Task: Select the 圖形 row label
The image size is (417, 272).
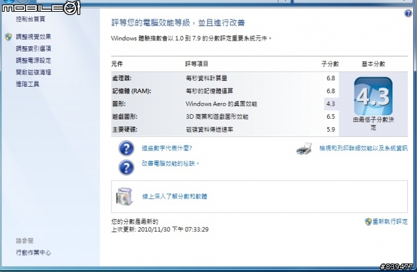Action: [x=119, y=104]
